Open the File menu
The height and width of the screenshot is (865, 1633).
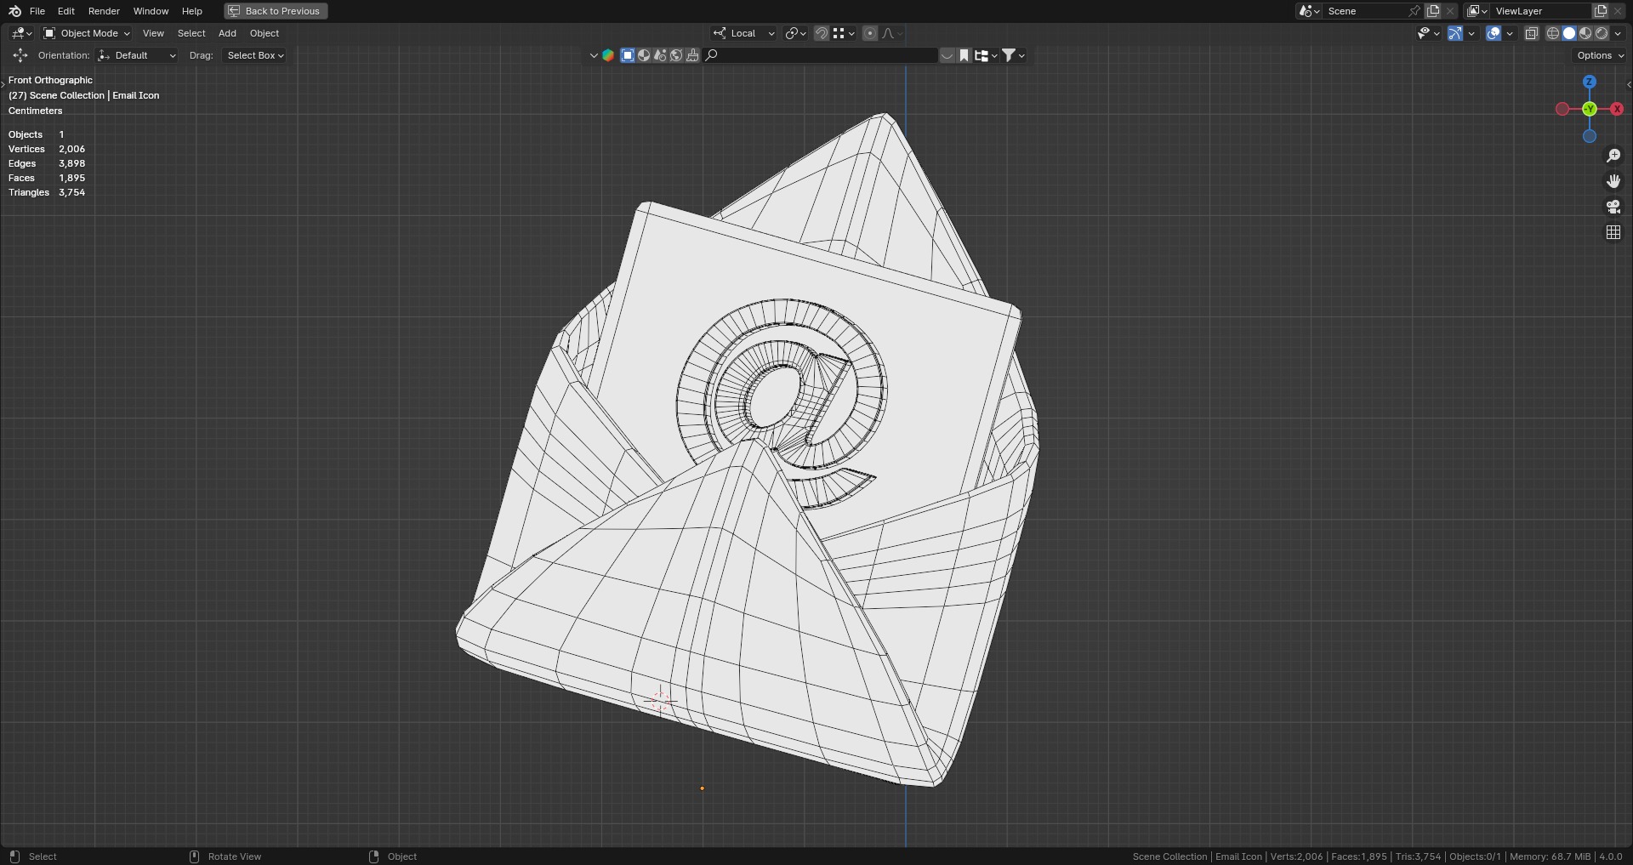37,11
